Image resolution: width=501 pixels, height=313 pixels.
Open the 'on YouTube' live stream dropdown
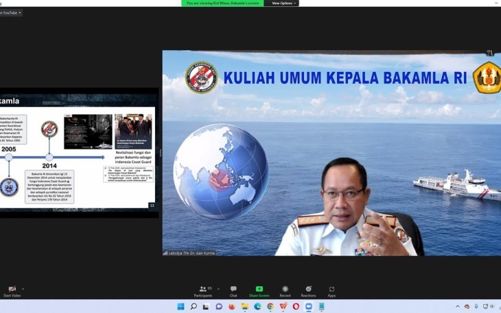point(10,13)
